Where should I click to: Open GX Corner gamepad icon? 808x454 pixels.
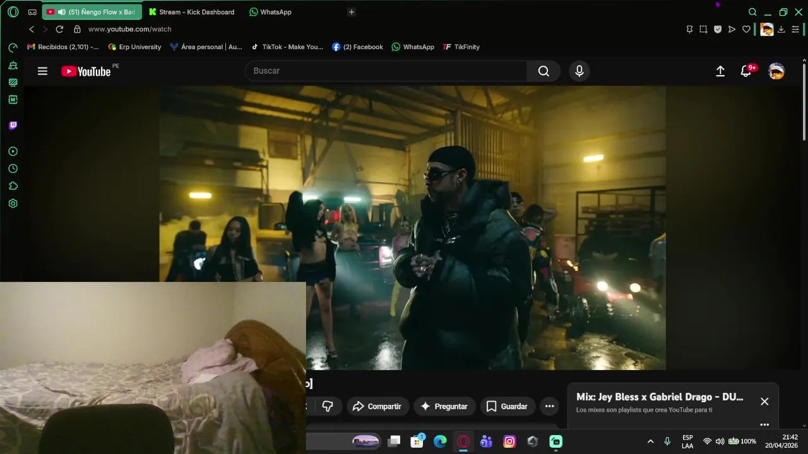(x=32, y=12)
